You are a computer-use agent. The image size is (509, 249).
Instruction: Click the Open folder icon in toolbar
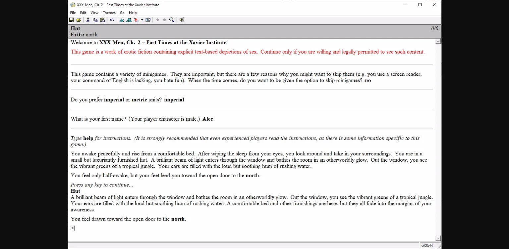click(x=79, y=20)
